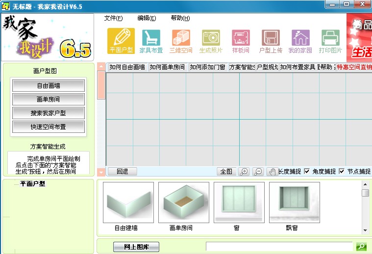Screen dimensions: 372x254
Task: Select the 画单房间 room thumbnail
Action: (184, 203)
